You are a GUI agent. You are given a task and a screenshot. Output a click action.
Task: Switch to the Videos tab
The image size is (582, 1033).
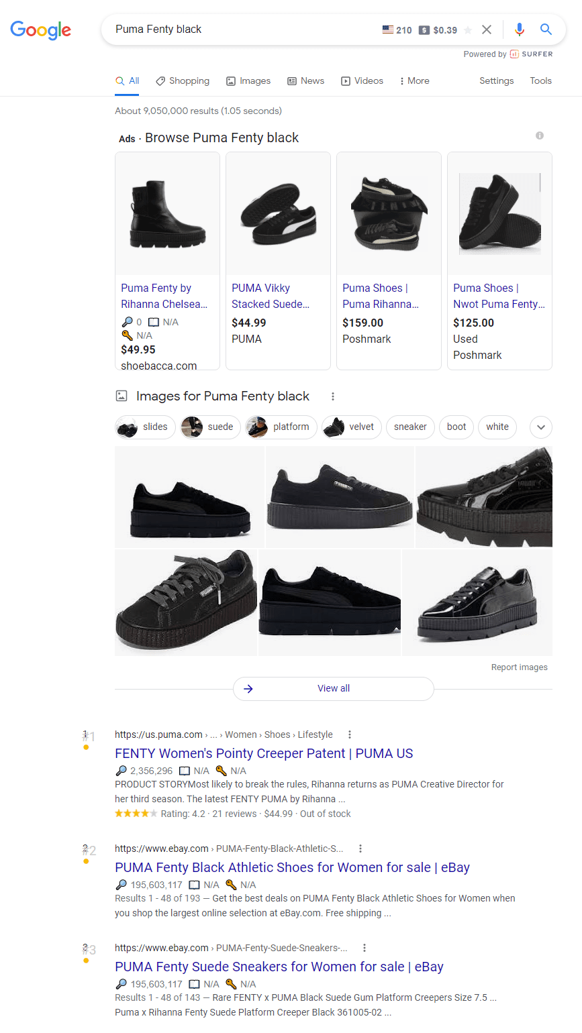click(362, 80)
